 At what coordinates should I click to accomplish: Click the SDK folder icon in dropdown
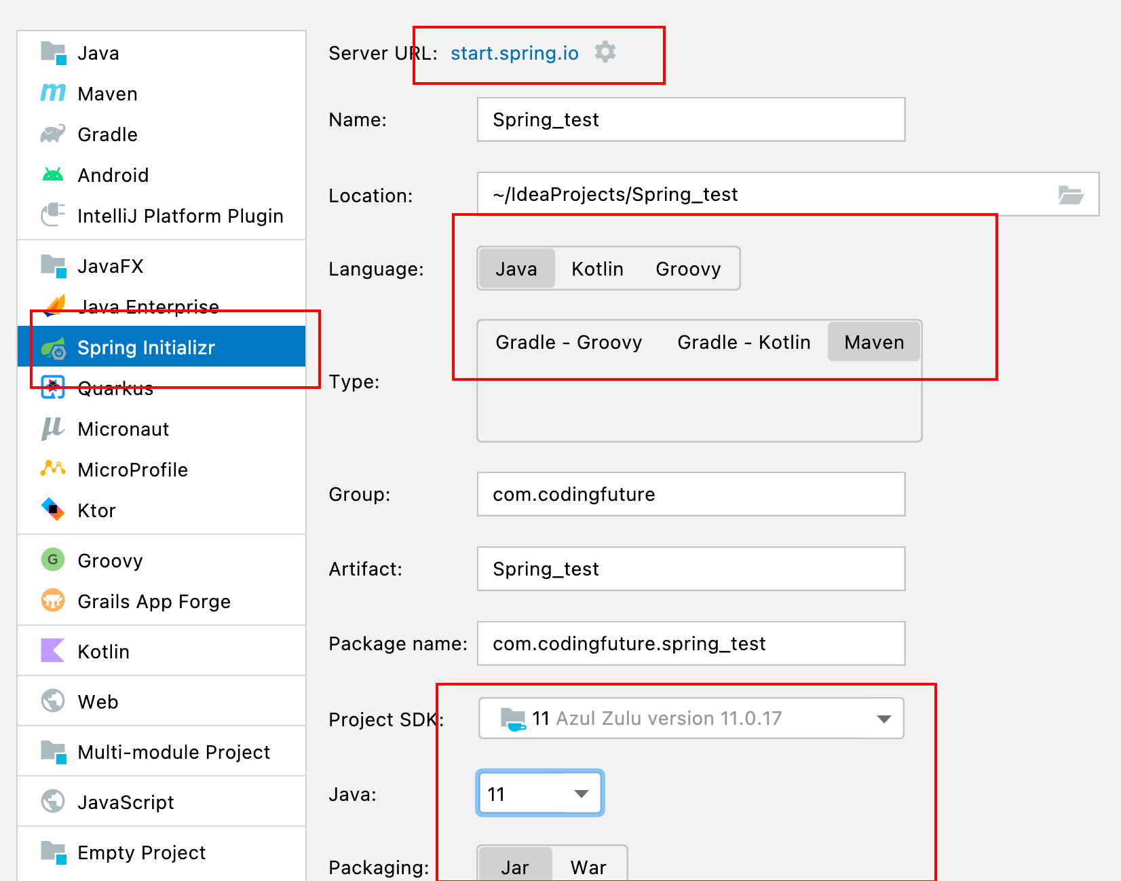tap(513, 719)
